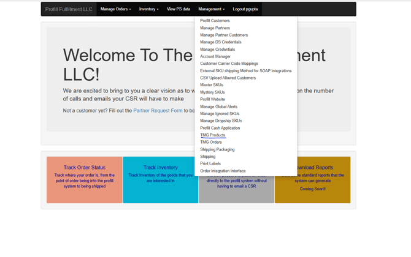Viewport: 411px width, 257px height.
Task: Select Print Labels from menu
Action: pyautogui.click(x=210, y=163)
